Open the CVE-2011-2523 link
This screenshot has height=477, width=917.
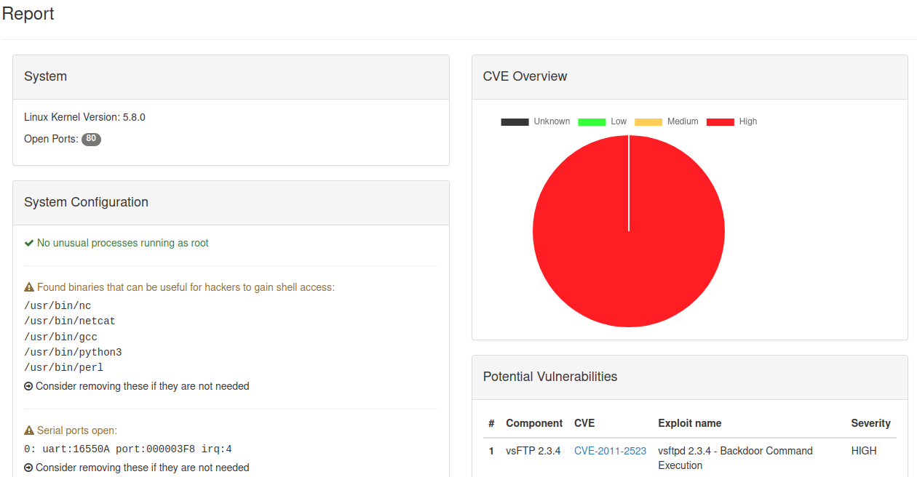(610, 451)
